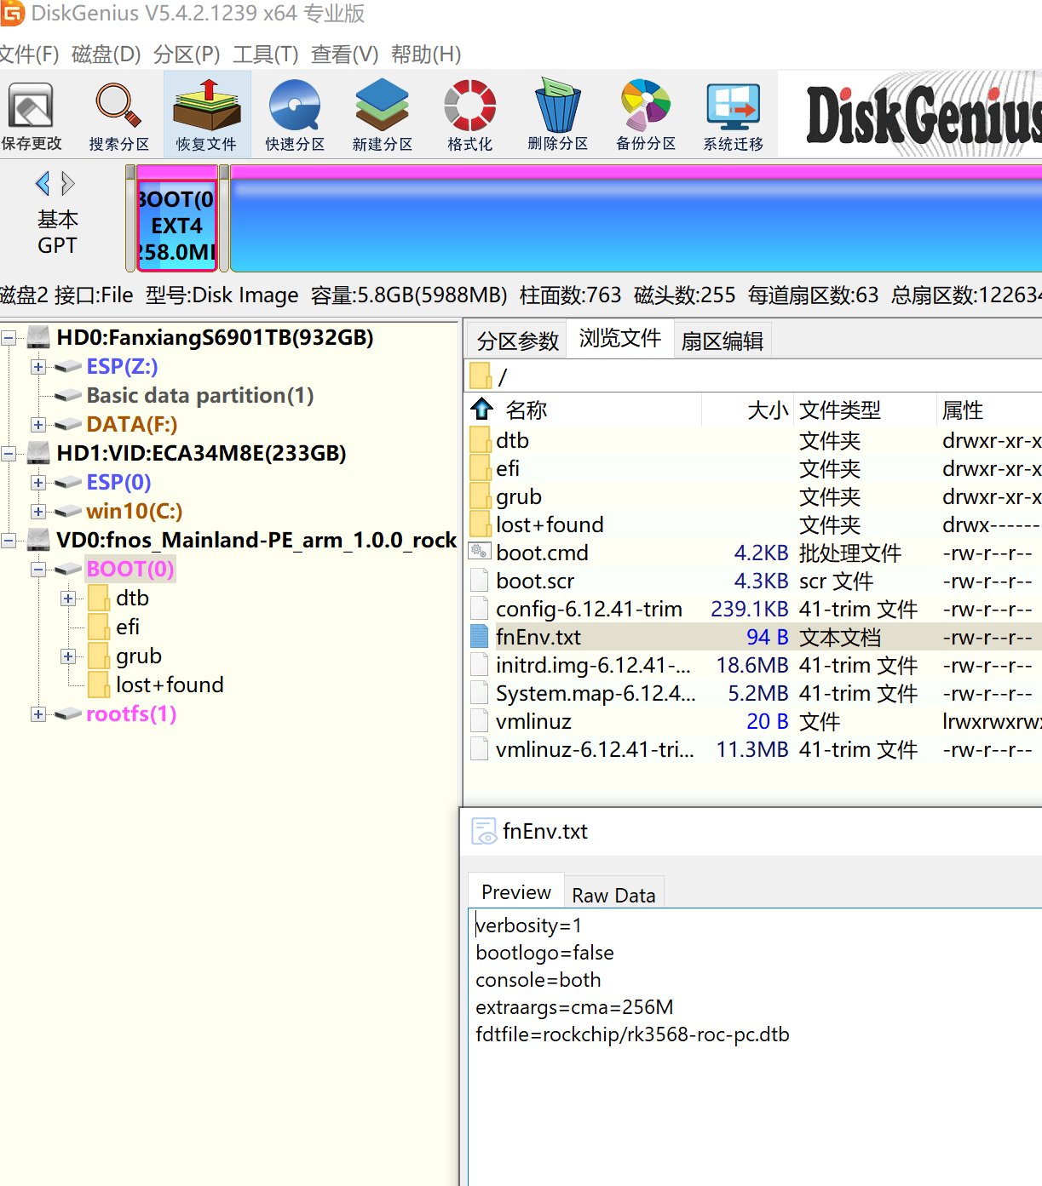Screen dimensions: 1042x1186
Task: Click the Delete Partition (删除分区) trash icon
Action: point(557,116)
